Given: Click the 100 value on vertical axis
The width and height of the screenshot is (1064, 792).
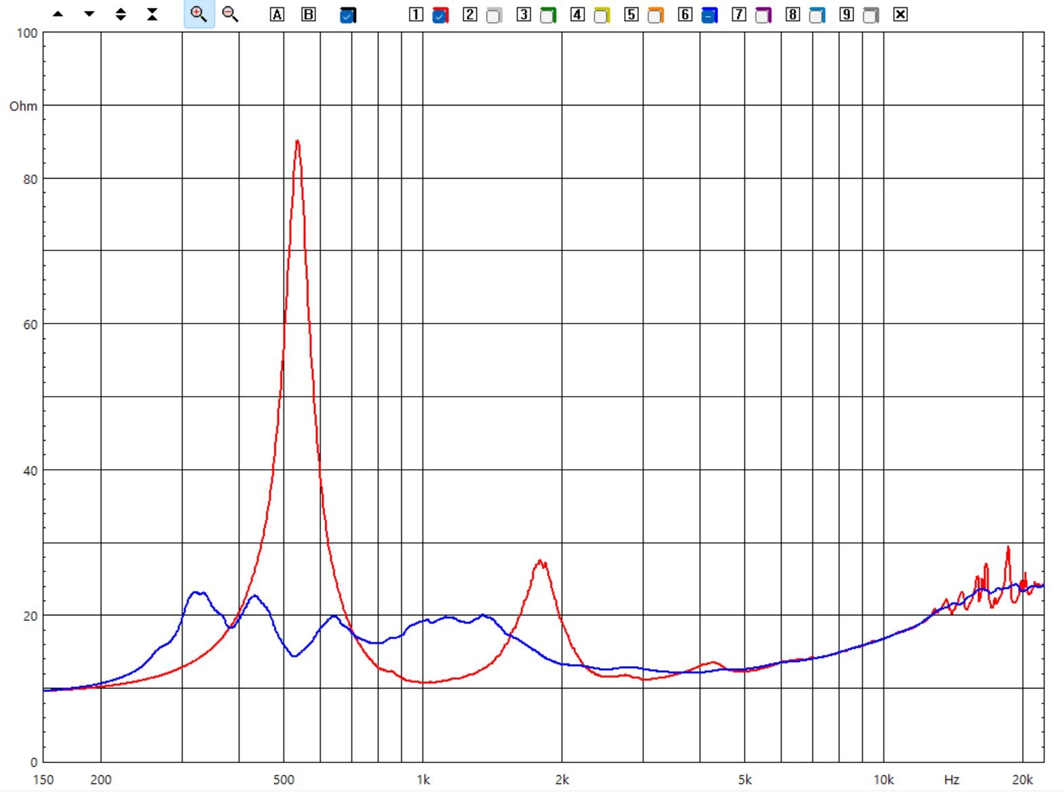Looking at the screenshot, I should click(27, 33).
